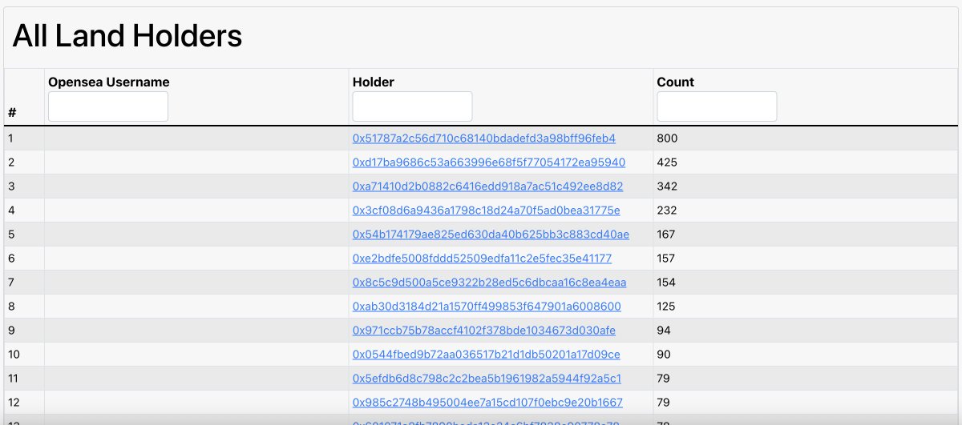Click row number 10
Image resolution: width=962 pixels, height=425 pixels.
click(14, 355)
